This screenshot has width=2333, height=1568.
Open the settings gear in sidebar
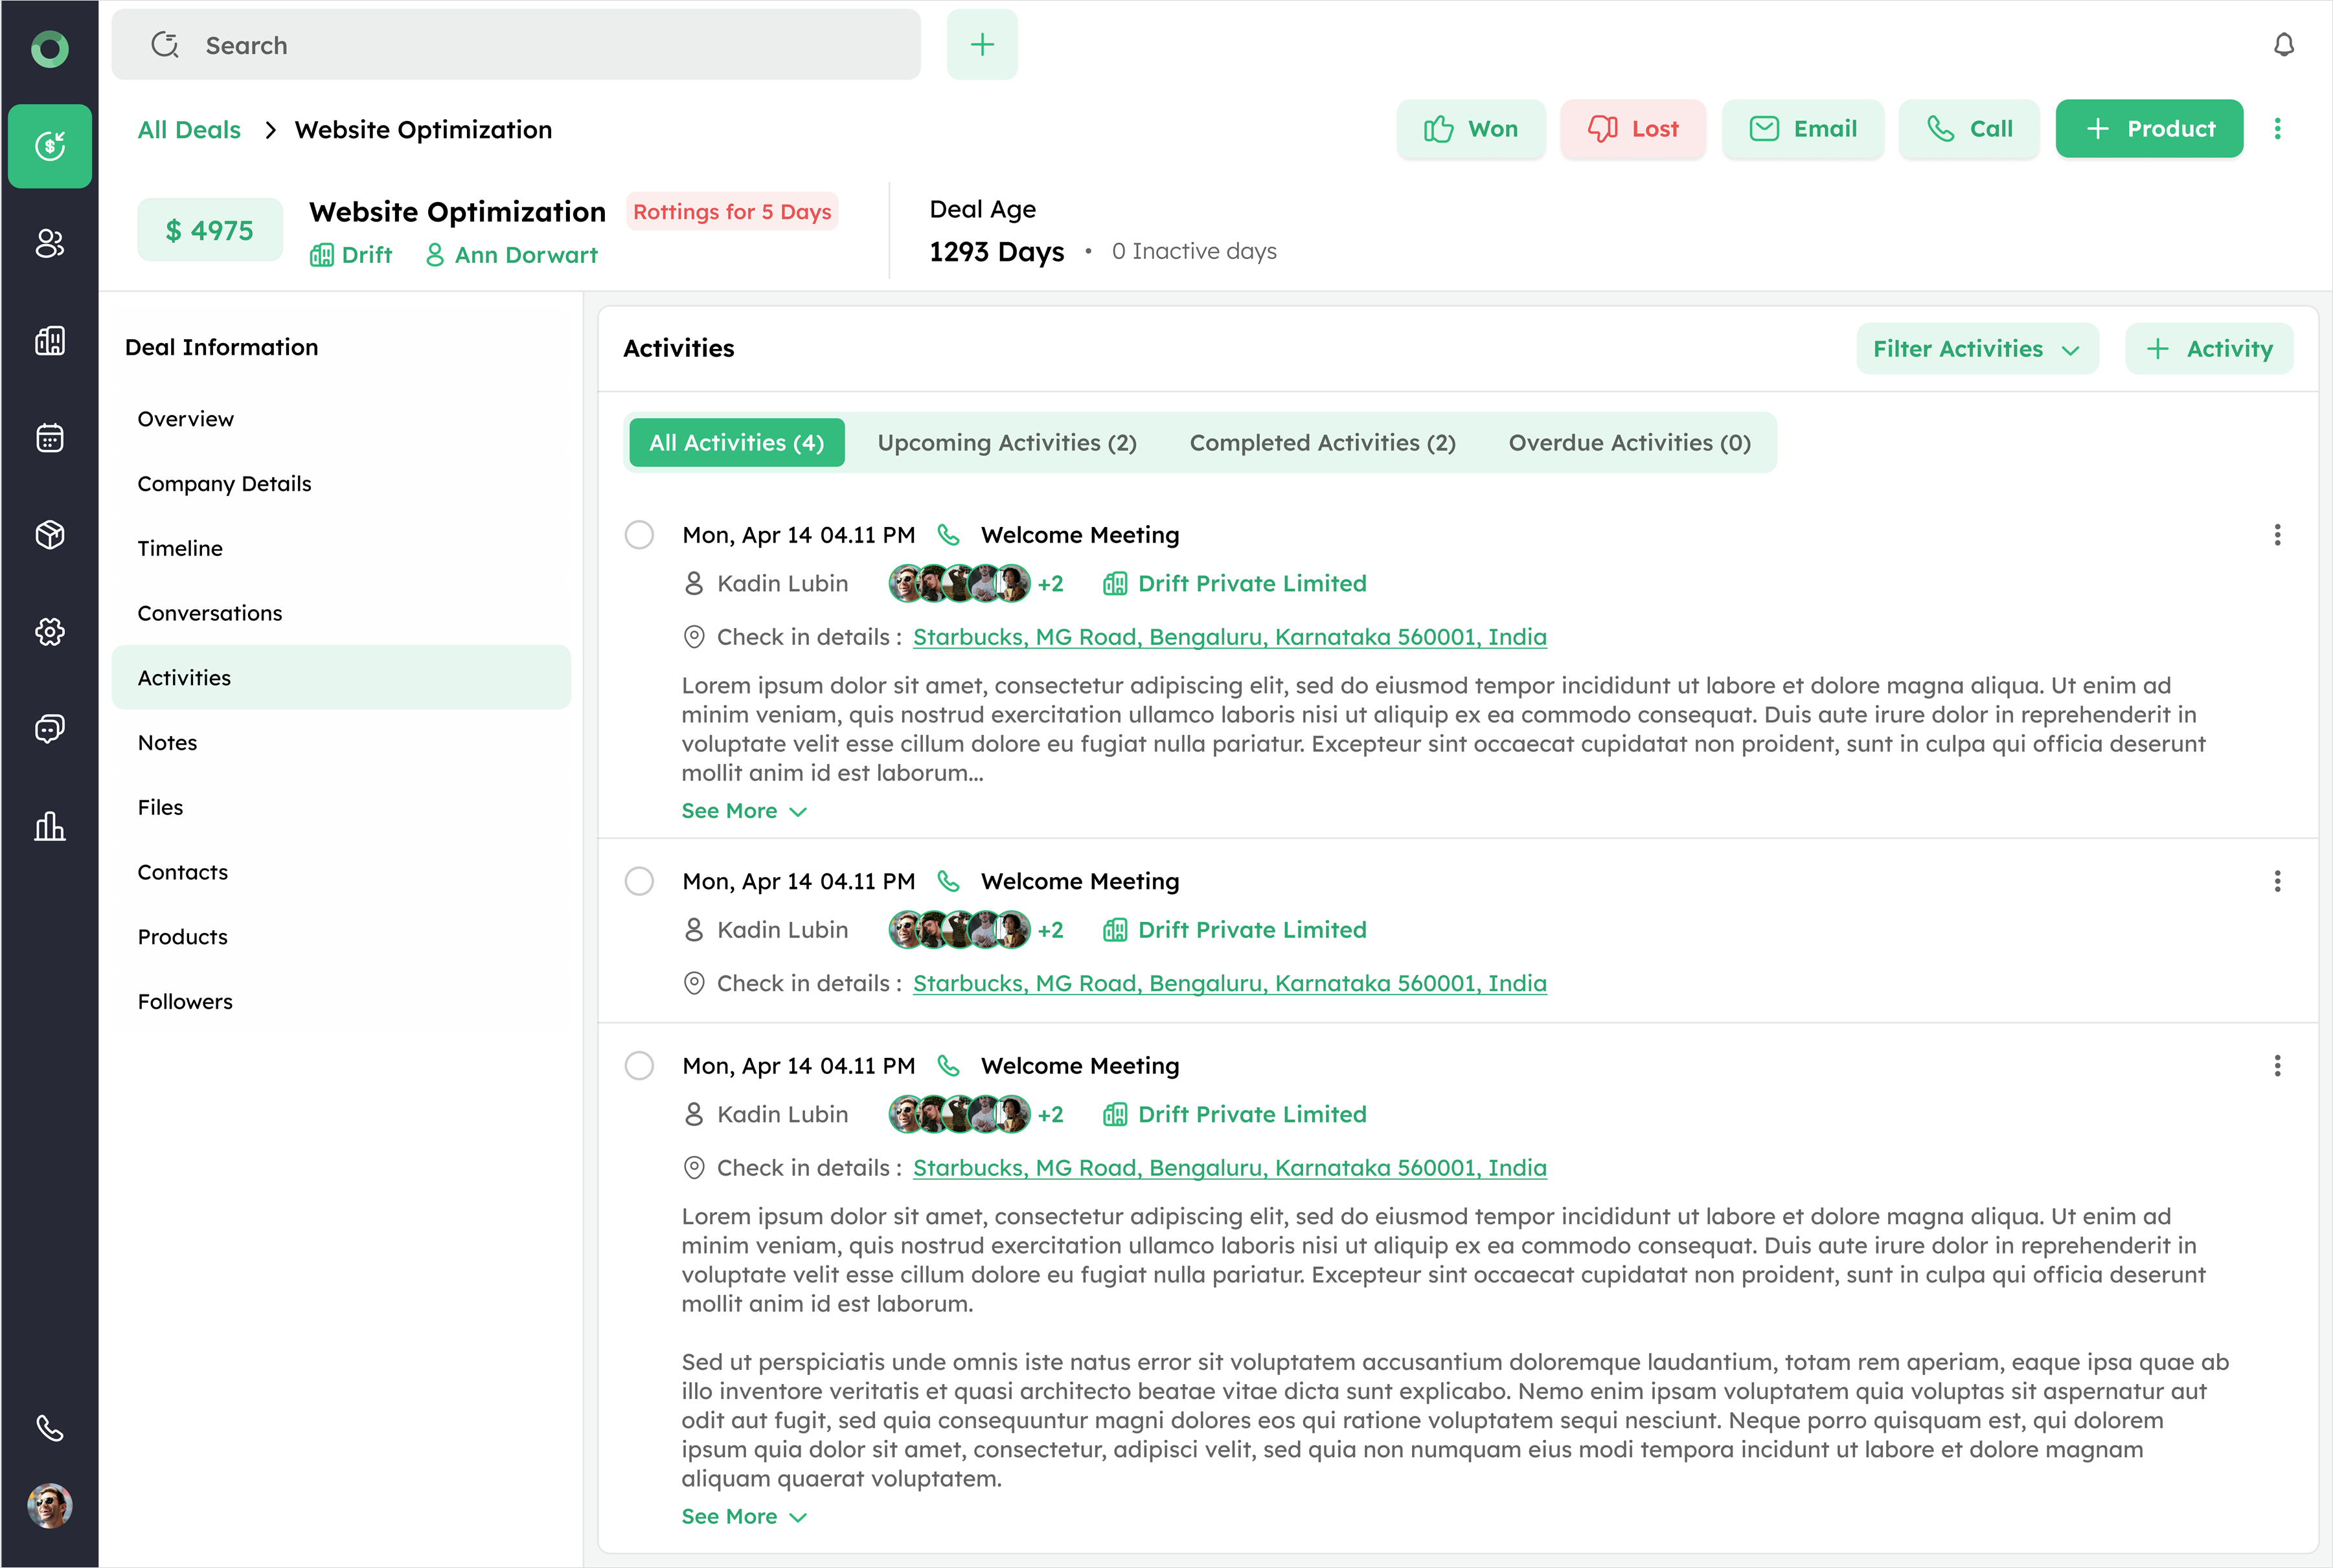(x=49, y=632)
